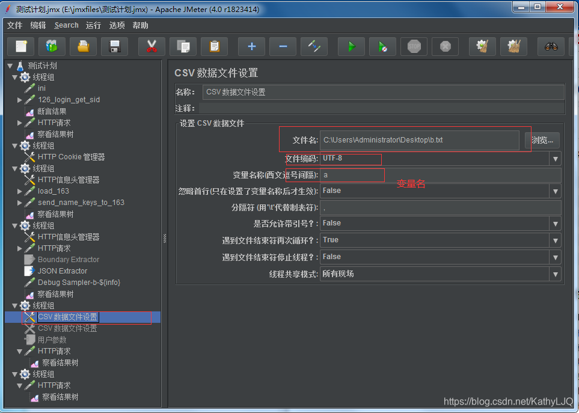The image size is (579, 413).
Task: Click the Open file folder icon
Action: [84, 46]
